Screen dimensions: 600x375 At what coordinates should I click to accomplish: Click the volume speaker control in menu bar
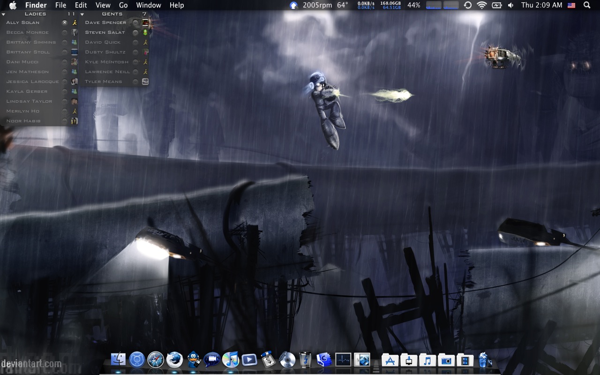510,5
